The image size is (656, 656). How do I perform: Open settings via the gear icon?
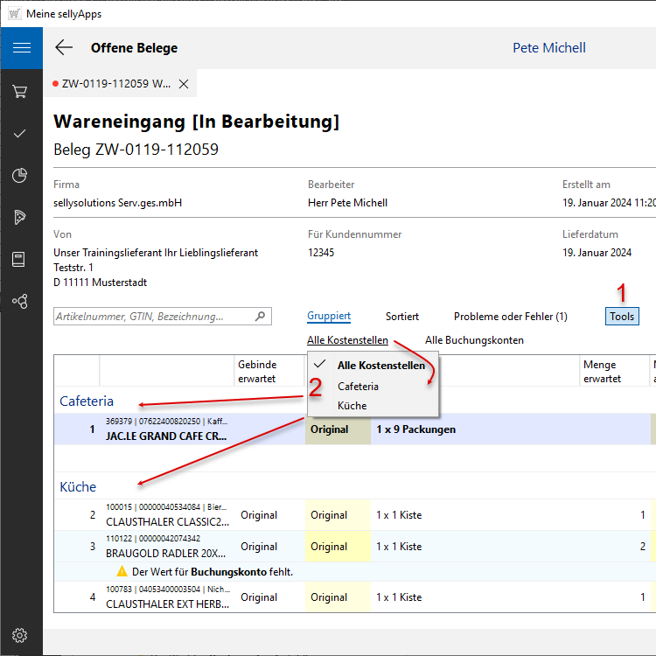pos(20,635)
